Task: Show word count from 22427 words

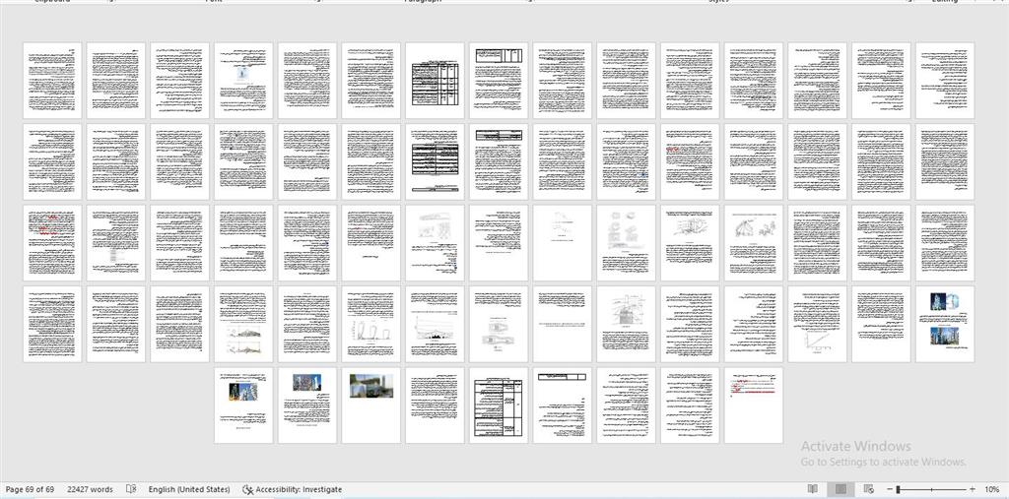Action: [x=90, y=489]
